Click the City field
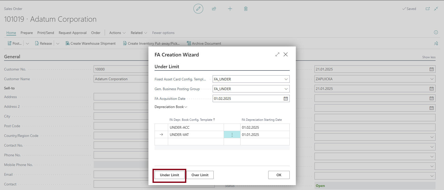 pyautogui.click(x=121, y=116)
